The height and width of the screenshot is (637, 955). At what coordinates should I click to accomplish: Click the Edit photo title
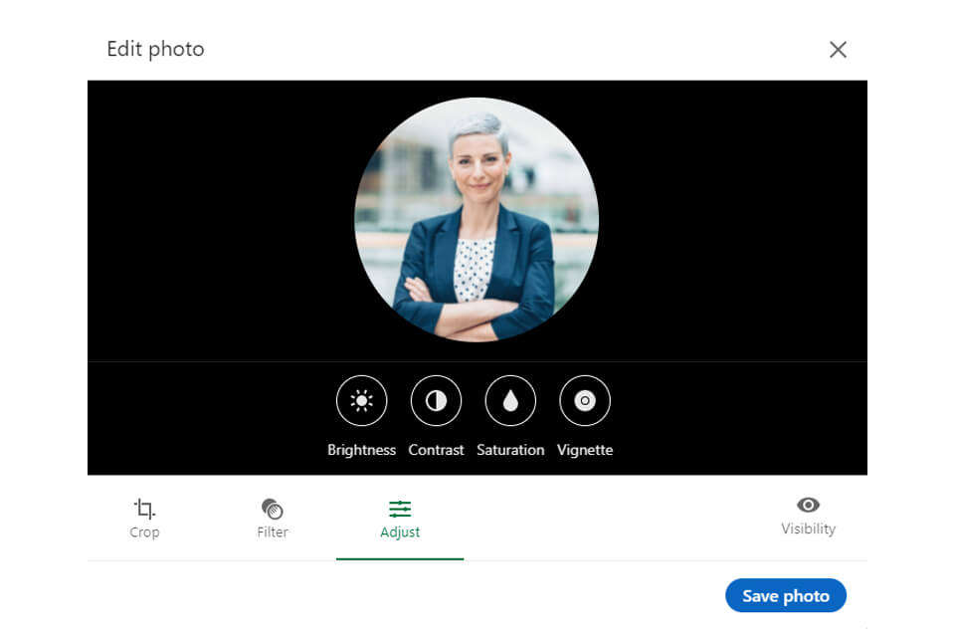click(x=155, y=49)
